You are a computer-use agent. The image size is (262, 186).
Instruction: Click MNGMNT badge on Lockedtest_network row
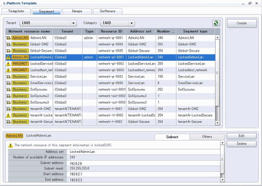tap(20, 70)
